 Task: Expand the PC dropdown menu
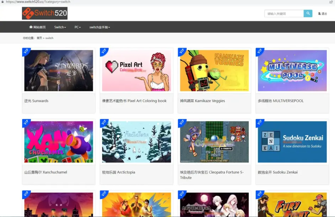[78, 27]
